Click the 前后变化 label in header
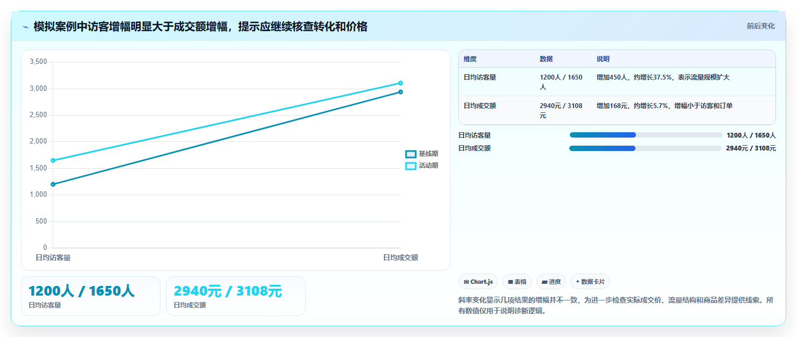The image size is (797, 337). pyautogui.click(x=760, y=26)
